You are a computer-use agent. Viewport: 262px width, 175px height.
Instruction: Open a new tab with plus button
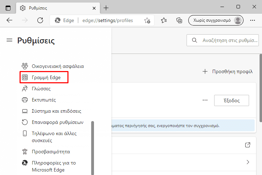(x=106, y=8)
